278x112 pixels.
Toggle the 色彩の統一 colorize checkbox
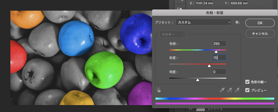coord(247,82)
